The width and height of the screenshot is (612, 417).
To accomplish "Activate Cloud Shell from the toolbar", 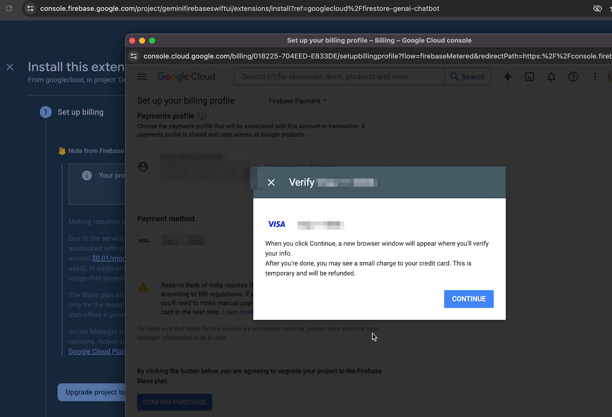I will pos(530,76).
